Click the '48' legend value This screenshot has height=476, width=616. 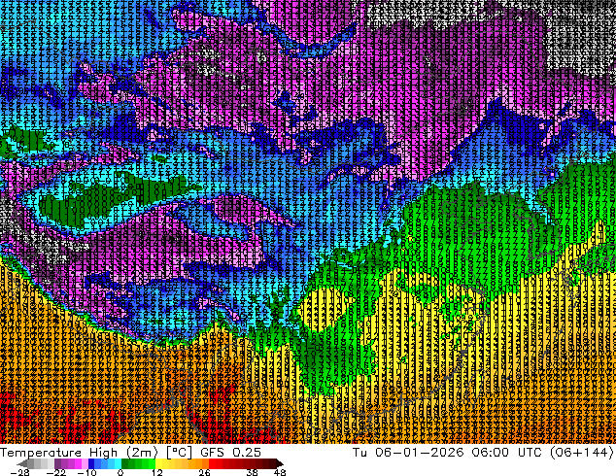280,472
